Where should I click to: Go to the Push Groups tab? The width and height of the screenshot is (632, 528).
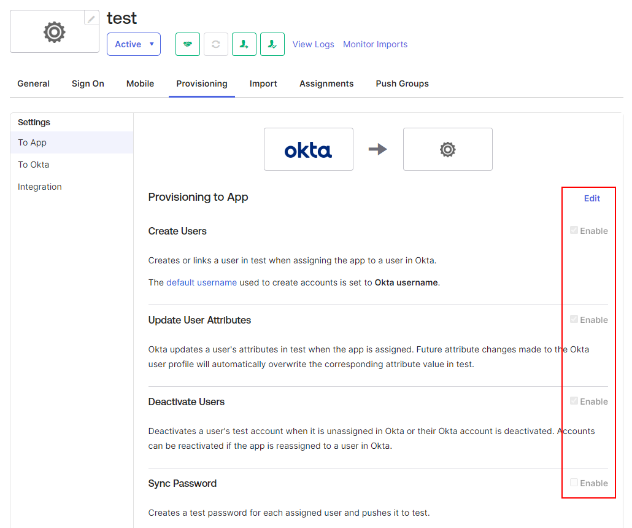coord(402,83)
